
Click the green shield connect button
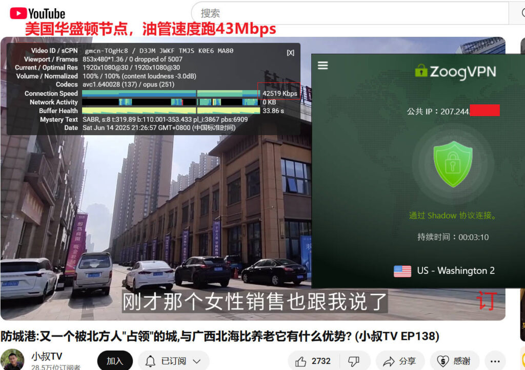pos(453,164)
